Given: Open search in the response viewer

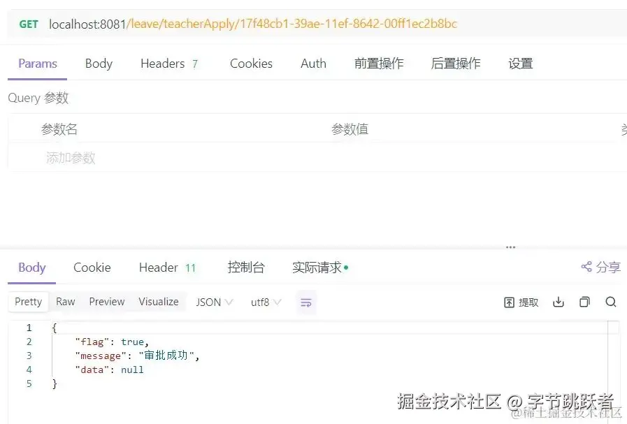Looking at the screenshot, I should (x=611, y=302).
